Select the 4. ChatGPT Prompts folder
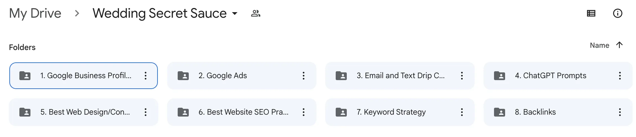Screen dimensions: 636x137 click(x=558, y=76)
